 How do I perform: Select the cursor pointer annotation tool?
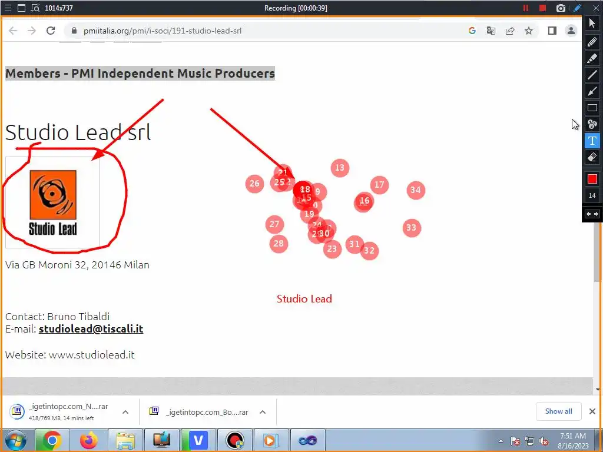click(x=592, y=24)
